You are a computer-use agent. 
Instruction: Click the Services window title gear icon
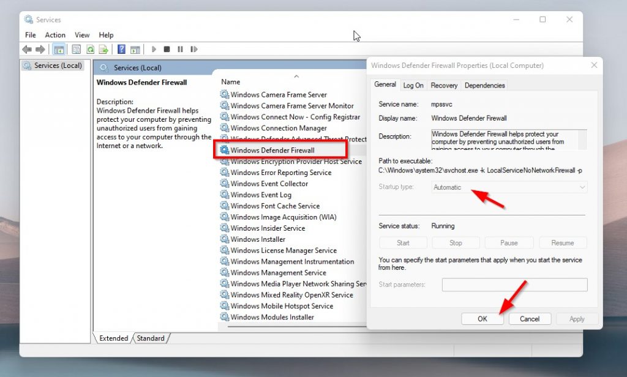tap(28, 19)
